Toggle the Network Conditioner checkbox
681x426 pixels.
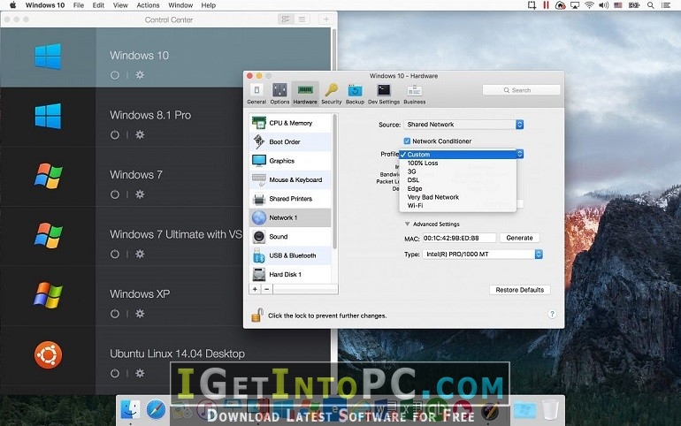(x=407, y=141)
